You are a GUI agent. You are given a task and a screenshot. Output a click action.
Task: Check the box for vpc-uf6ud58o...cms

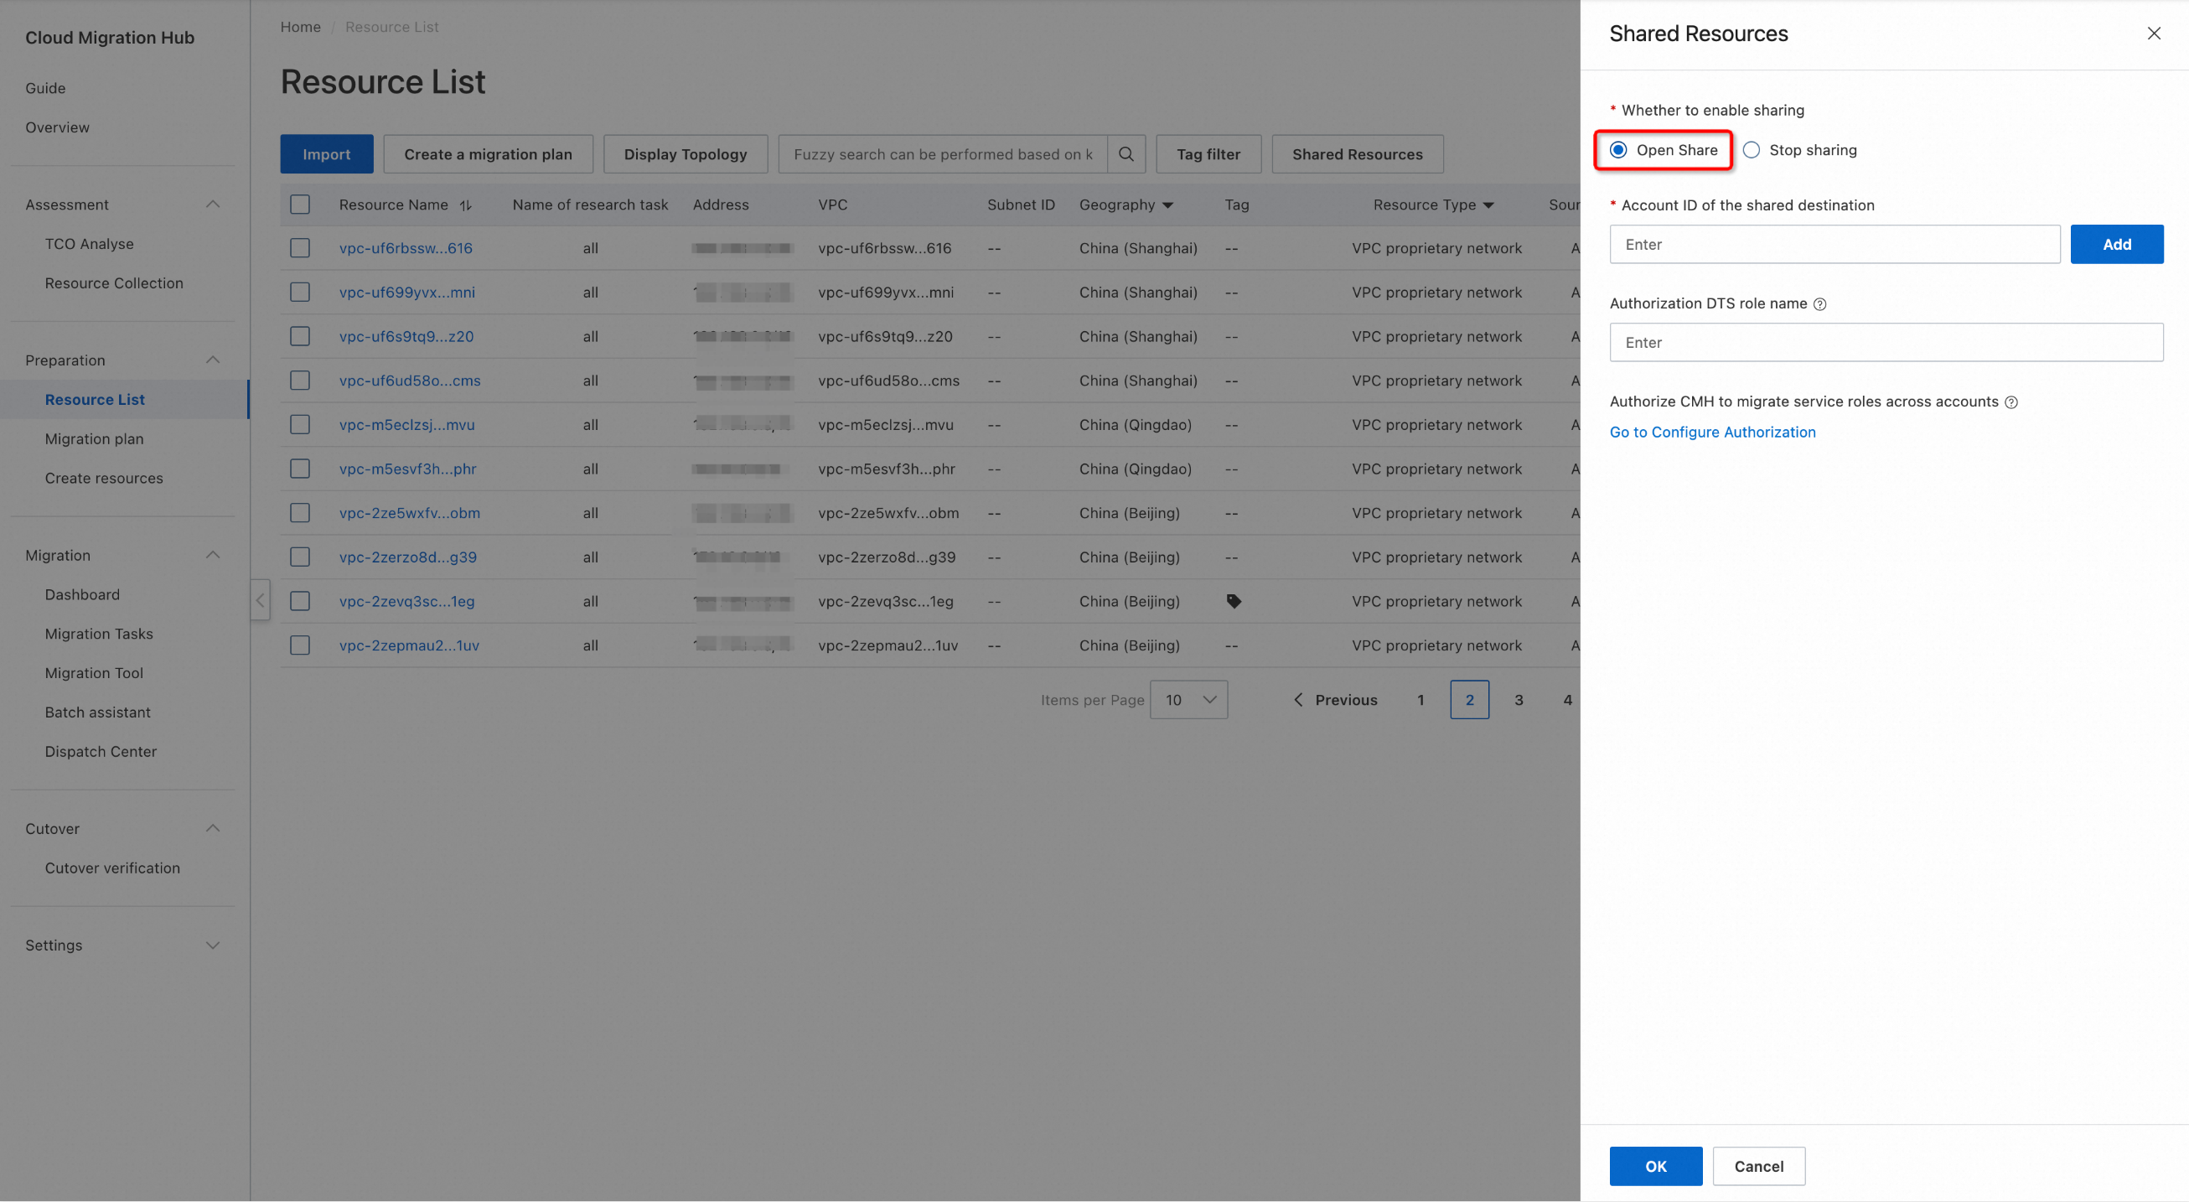[300, 381]
